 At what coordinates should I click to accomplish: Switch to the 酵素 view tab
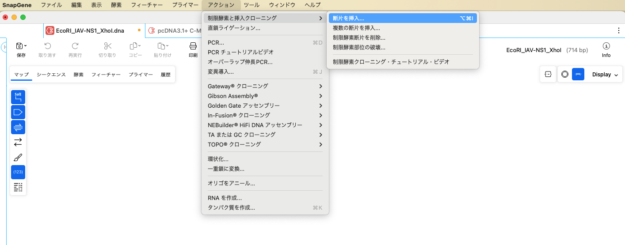[x=79, y=75]
